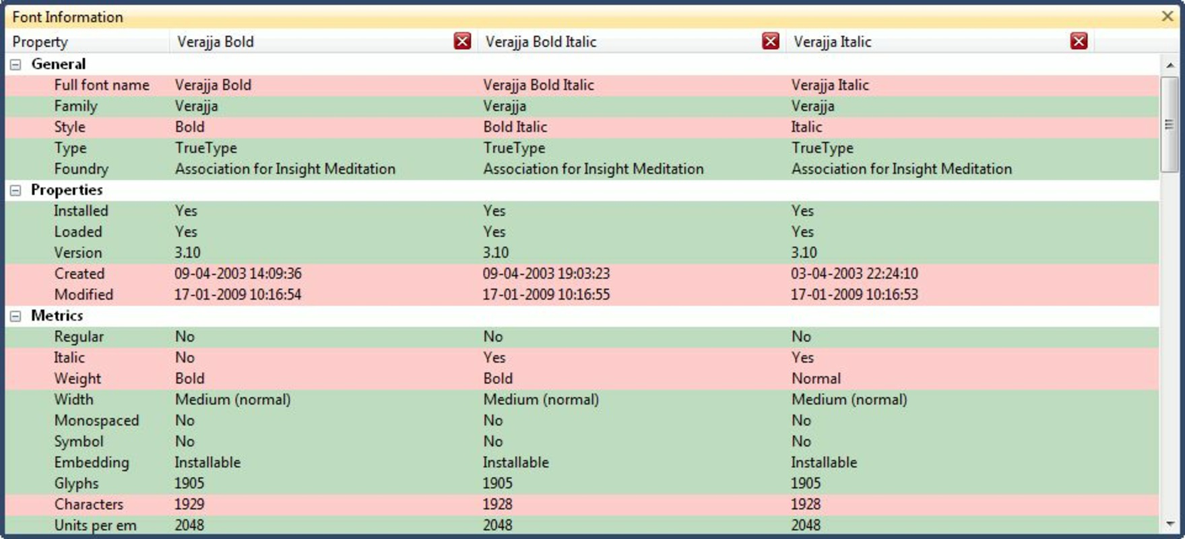The image size is (1185, 539).
Task: Click created date 09-04-2003 19:03:23
Action: [546, 274]
